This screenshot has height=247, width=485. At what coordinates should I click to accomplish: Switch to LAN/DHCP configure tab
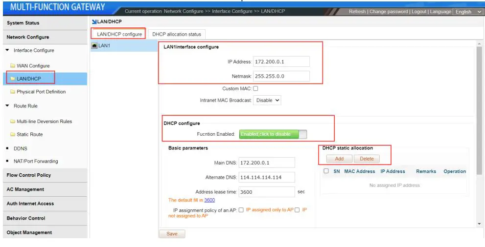point(119,34)
